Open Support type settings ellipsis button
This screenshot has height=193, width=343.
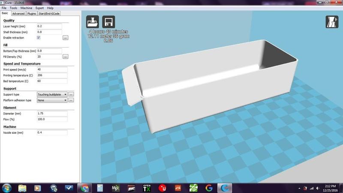coord(71,94)
